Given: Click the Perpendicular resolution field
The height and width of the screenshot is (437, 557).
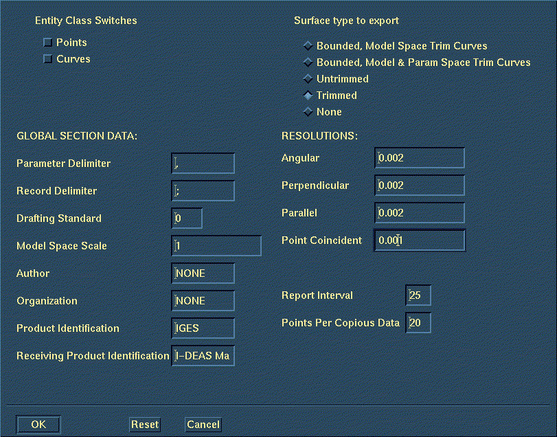Looking at the screenshot, I should pos(420,186).
